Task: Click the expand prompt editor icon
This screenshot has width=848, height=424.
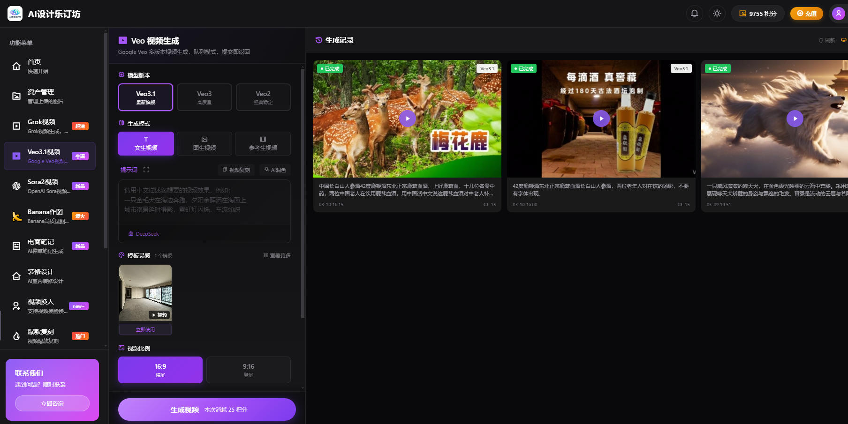Action: click(146, 170)
